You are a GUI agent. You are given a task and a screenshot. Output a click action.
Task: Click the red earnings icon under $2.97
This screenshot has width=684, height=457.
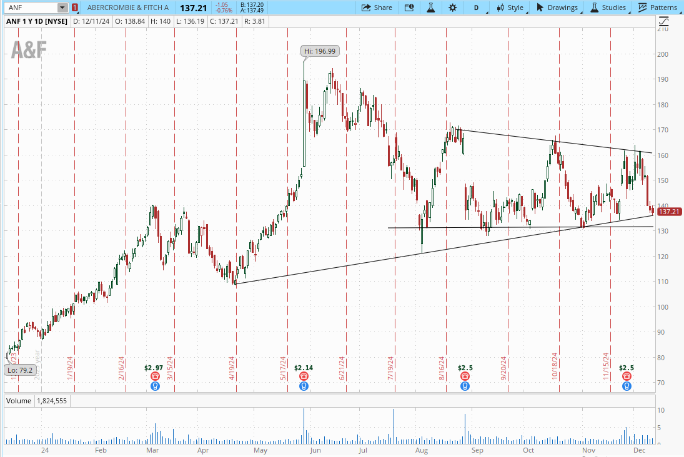click(155, 376)
